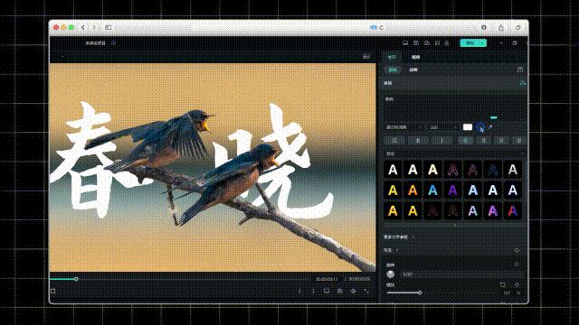Switch to the second properties panel tab
Screen dimensions: 579x325
416,57
